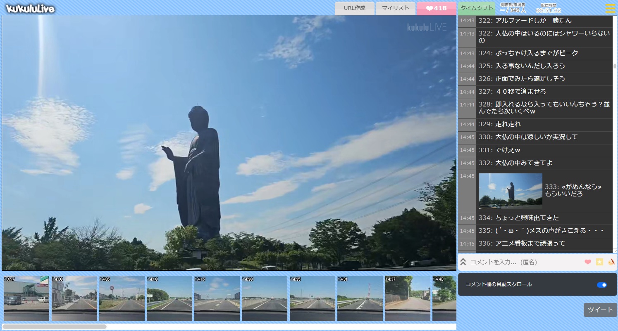Click the horizontal thumbnail scrollbar
This screenshot has width=618, height=331.
point(55,326)
